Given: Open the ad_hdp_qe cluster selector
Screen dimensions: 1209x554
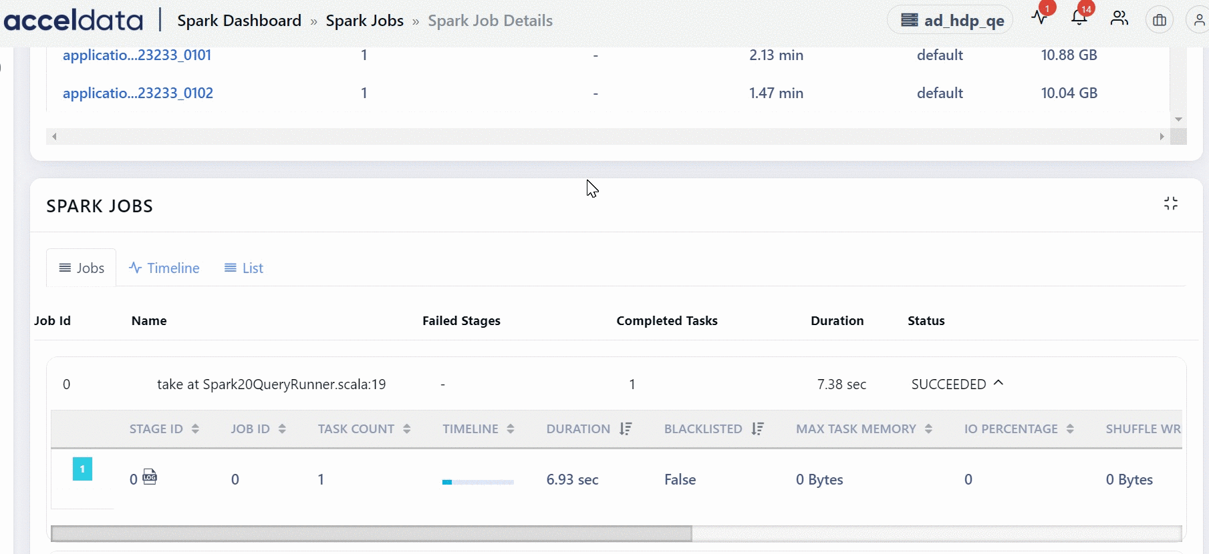Looking at the screenshot, I should coord(950,20).
